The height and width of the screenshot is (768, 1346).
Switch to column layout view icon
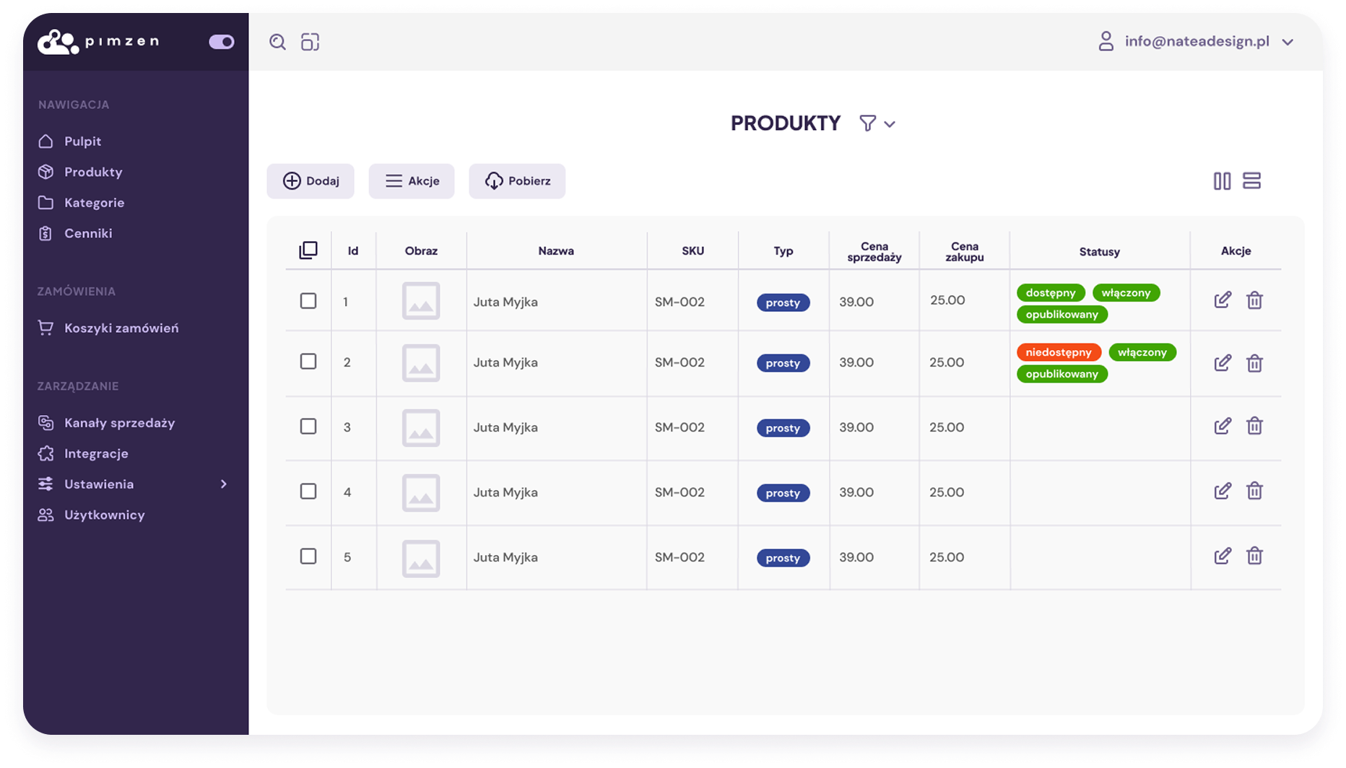click(1222, 180)
